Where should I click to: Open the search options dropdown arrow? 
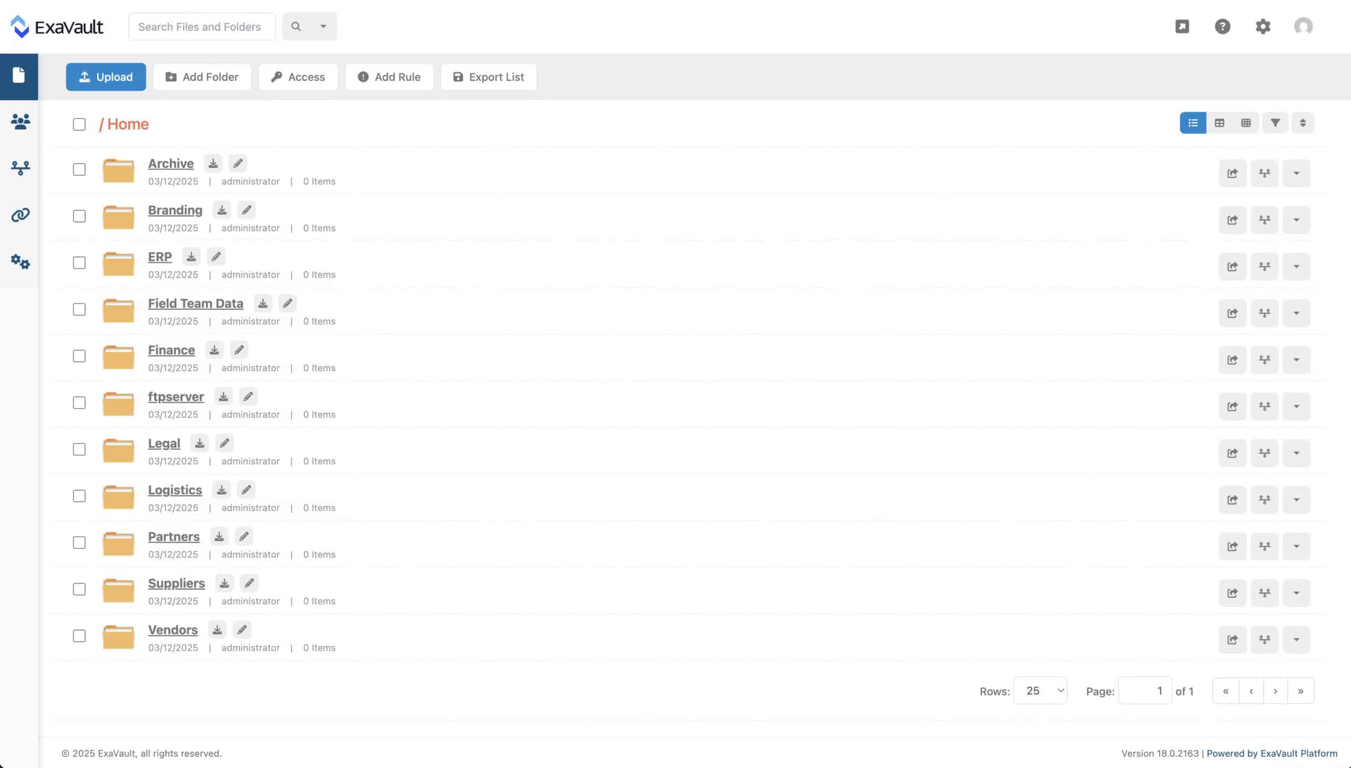click(x=323, y=26)
